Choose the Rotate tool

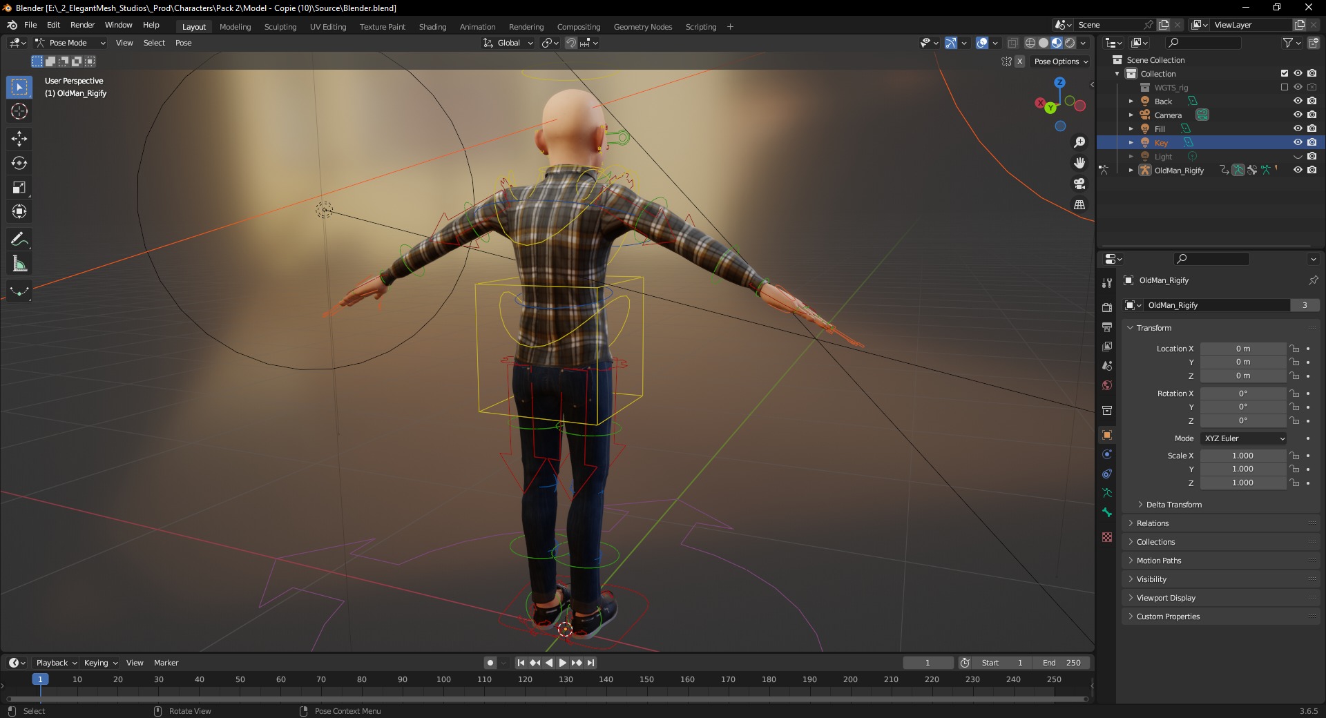pyautogui.click(x=19, y=163)
